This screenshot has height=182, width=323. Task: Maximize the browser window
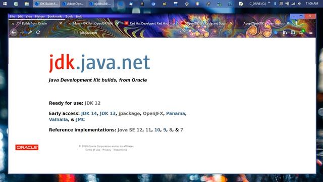pyautogui.click(x=301, y=16)
